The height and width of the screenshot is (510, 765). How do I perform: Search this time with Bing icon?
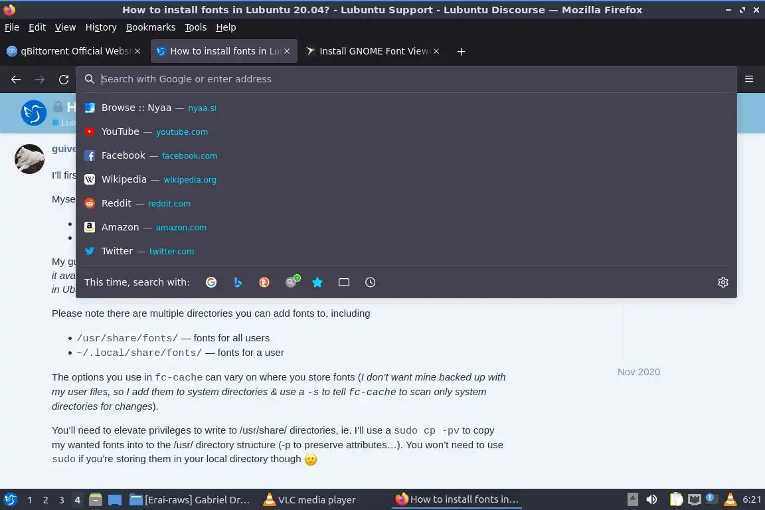click(x=238, y=282)
